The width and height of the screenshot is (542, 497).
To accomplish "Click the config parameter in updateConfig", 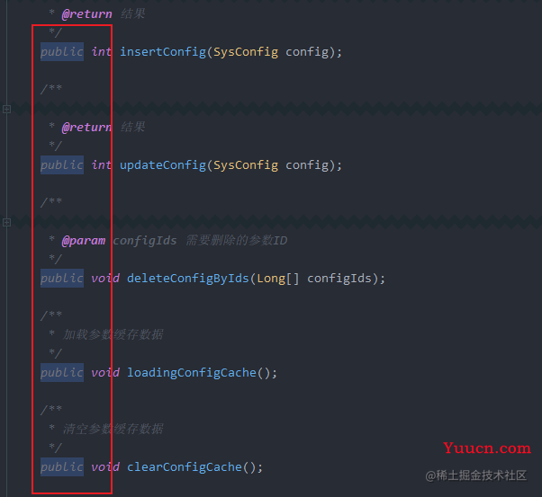I will [x=307, y=165].
